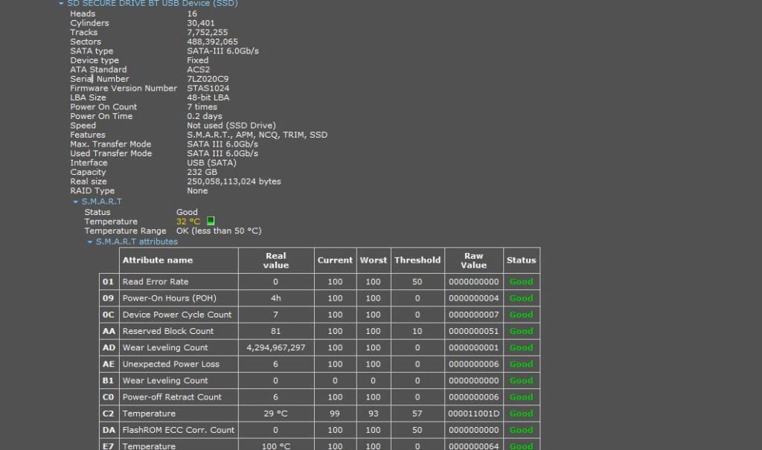Collapse the S.M.A.R.T attributes tree
Viewport: 762px width, 450px height.
(89, 242)
